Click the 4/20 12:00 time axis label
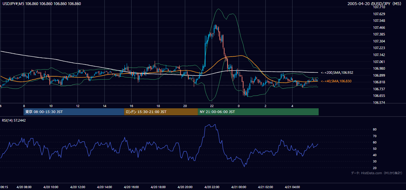Image resolution: width=406 pixels, height=190 pixels. pyautogui.click(x=78, y=187)
